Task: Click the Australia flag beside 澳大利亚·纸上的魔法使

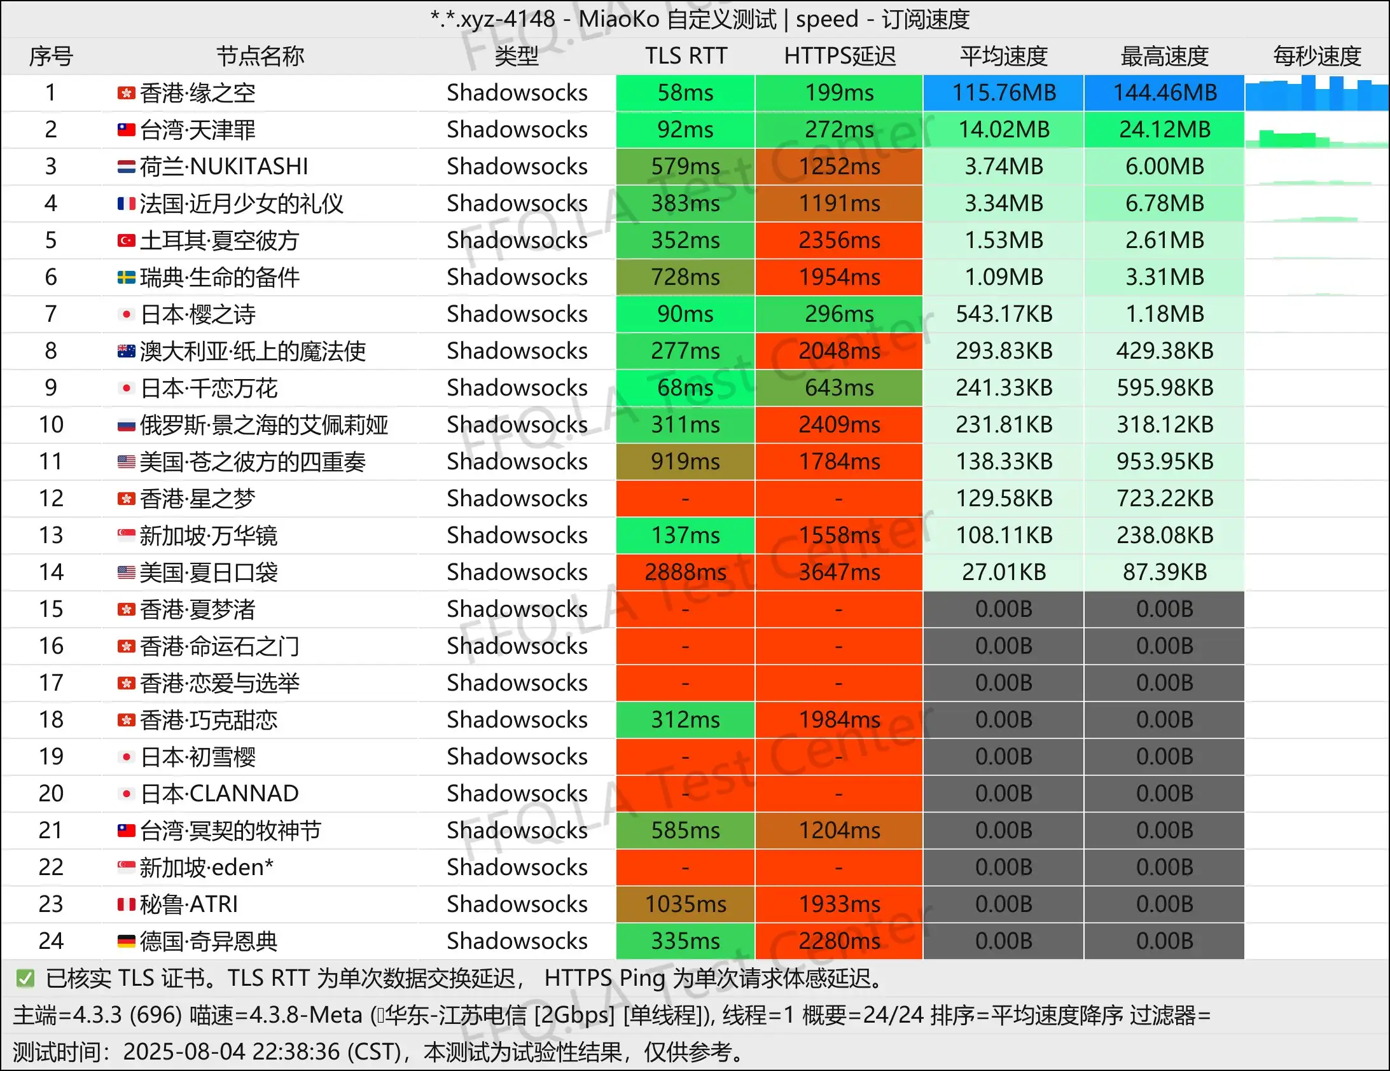Action: 126,352
